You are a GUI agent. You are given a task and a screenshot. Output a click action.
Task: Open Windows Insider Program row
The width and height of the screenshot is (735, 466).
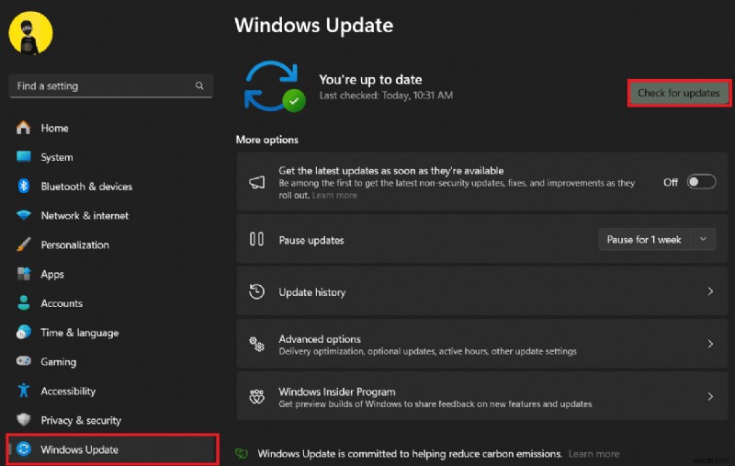481,397
